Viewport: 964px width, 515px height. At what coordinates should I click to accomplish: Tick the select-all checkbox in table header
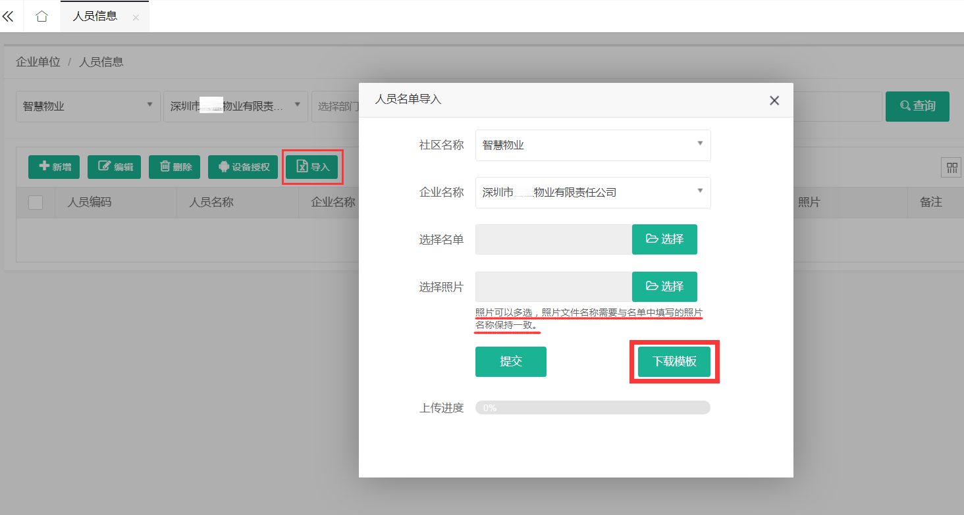coord(36,203)
